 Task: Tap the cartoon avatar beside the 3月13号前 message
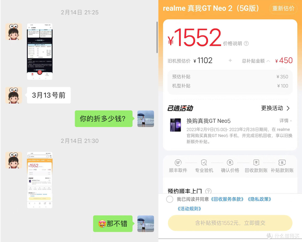pyautogui.click(x=14, y=95)
